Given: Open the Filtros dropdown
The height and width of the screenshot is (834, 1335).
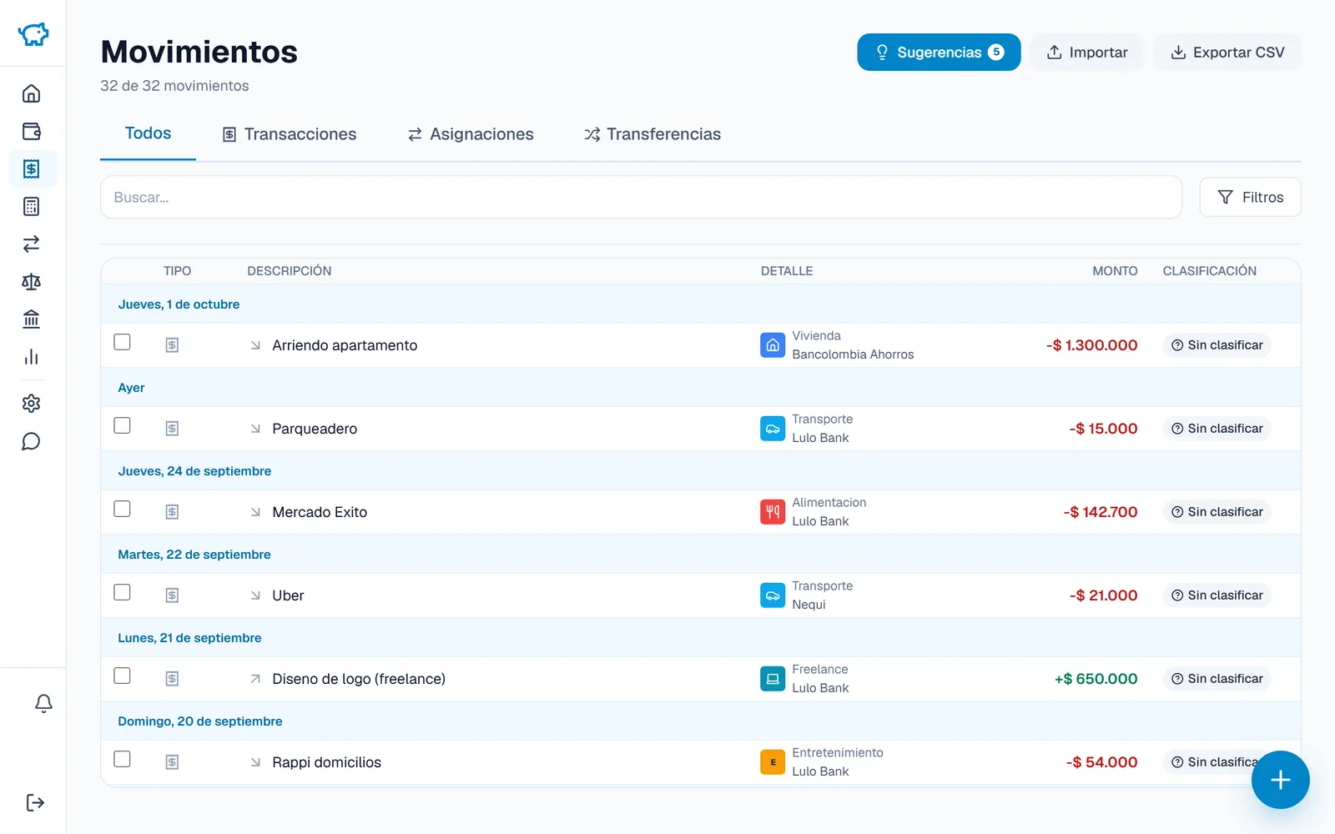Looking at the screenshot, I should (x=1250, y=198).
